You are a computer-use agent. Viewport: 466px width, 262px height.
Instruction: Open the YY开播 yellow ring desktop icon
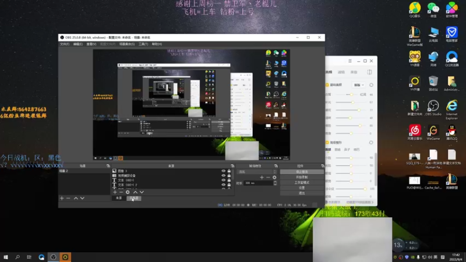(415, 83)
